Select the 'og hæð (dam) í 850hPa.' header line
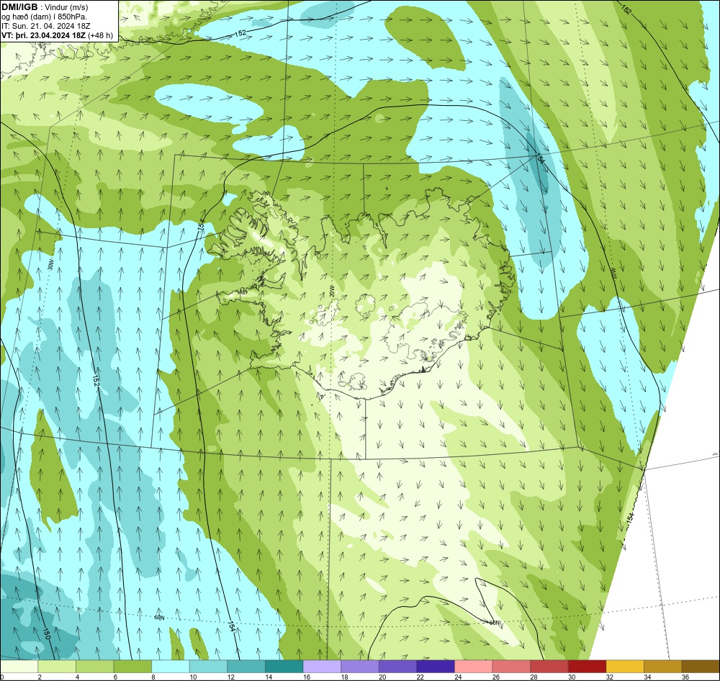Viewport: 720px width, 681px height. [x=44, y=17]
